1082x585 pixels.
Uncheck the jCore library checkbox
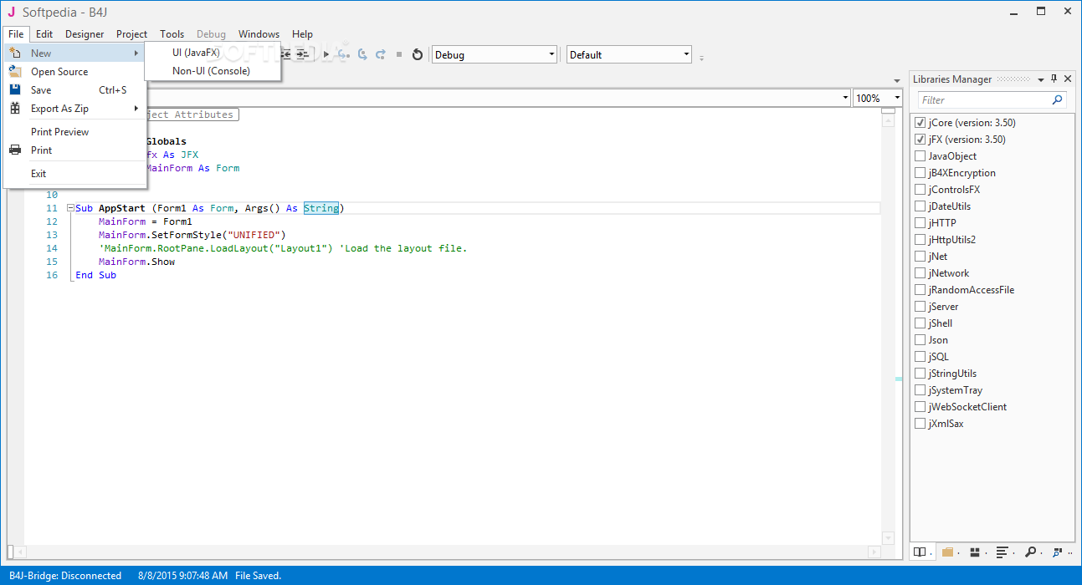coord(920,123)
